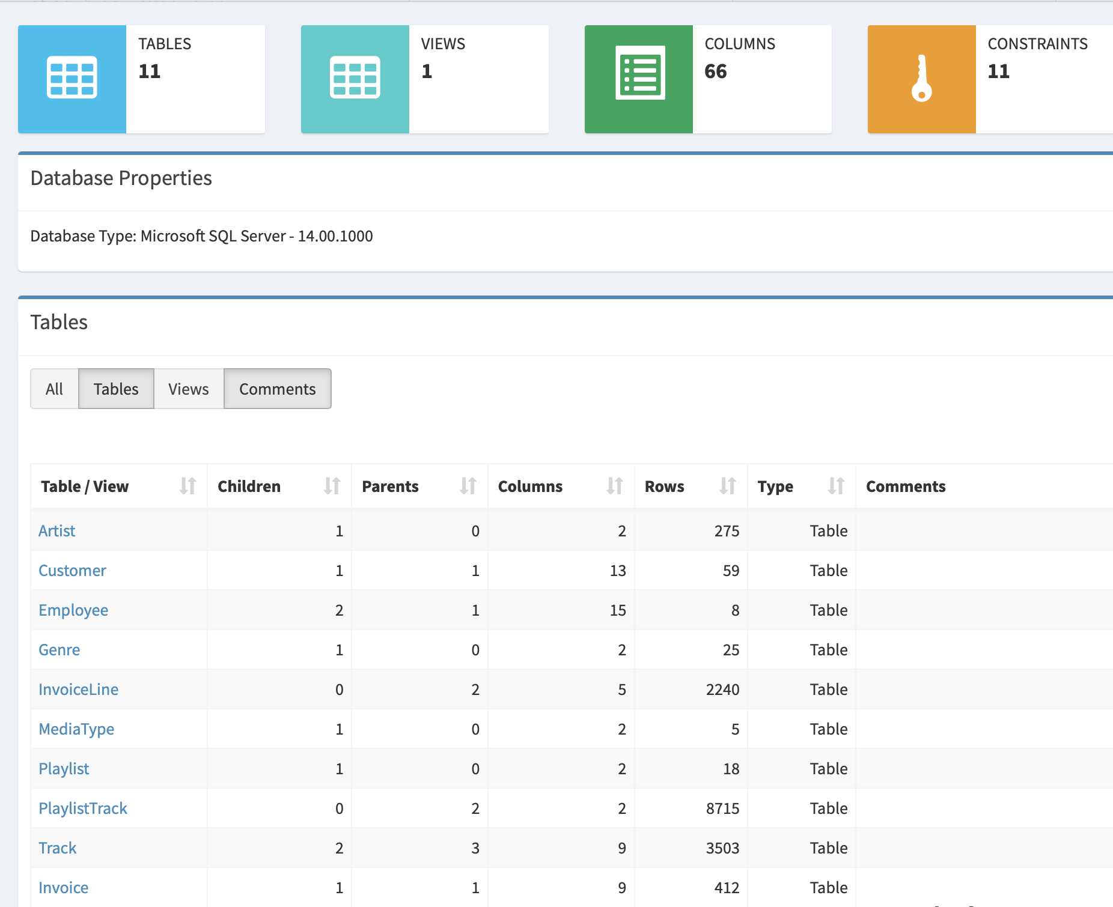This screenshot has height=907, width=1113.
Task: Click the Database Properties heading
Action: (121, 178)
